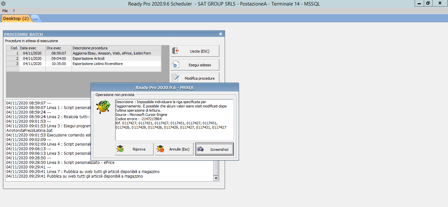Click the Ready Pro error dialog title bar
The image size is (448, 207).
click(165, 88)
